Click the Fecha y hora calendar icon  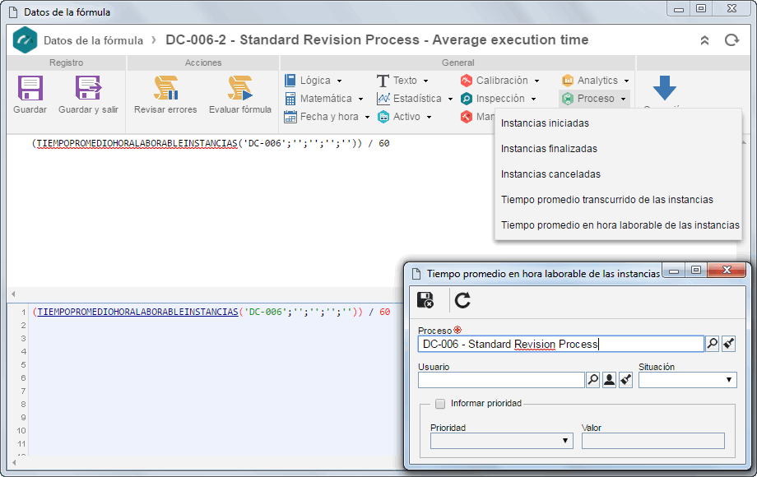(290, 117)
